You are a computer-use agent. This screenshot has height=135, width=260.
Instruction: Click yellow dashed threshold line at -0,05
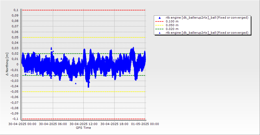coord(84,92)
